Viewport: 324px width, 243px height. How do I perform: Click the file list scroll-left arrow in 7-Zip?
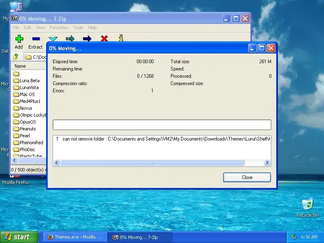coord(15,160)
